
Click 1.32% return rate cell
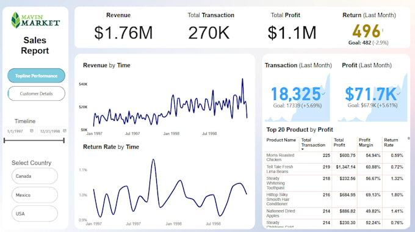pos(397,178)
